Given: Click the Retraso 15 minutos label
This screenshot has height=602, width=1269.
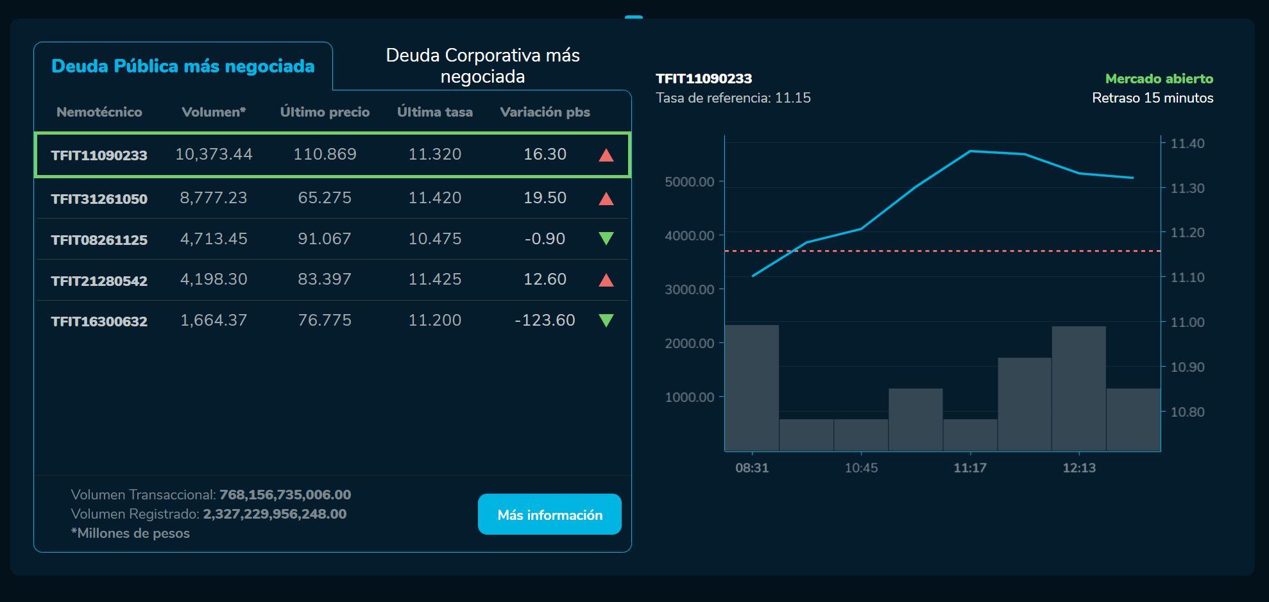Looking at the screenshot, I should tap(1152, 99).
